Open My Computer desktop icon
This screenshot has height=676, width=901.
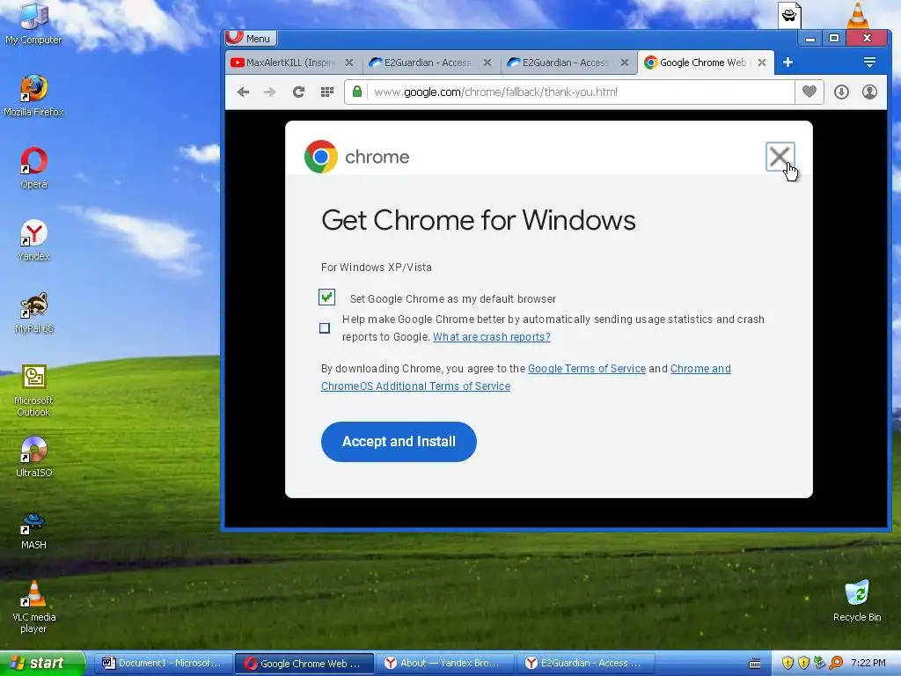click(33, 23)
